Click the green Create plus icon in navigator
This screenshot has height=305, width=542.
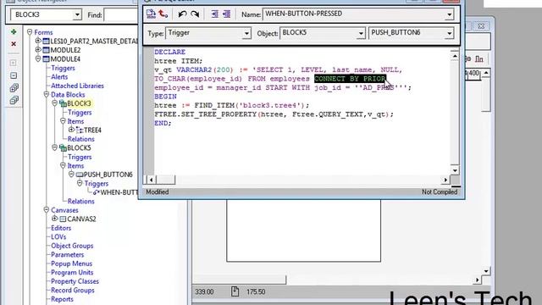click(x=14, y=32)
